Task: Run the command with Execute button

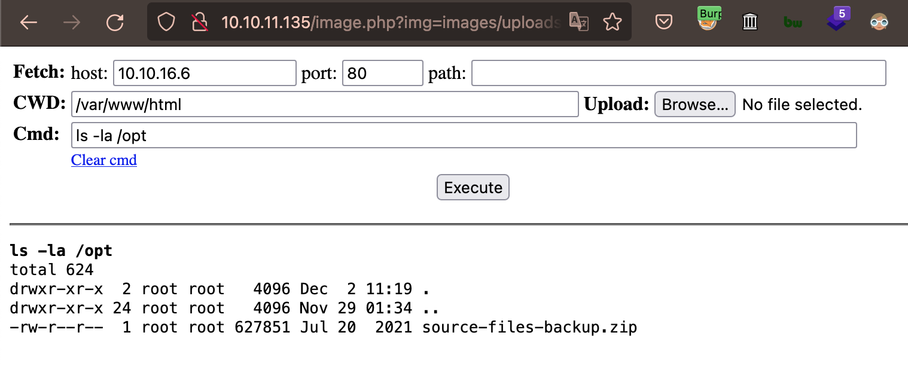Action: click(x=473, y=187)
